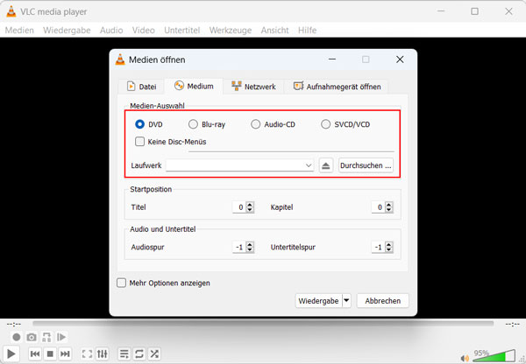Check Mehr Optionen anzeigen
Viewport: 526px width, 364px height.
pos(121,283)
